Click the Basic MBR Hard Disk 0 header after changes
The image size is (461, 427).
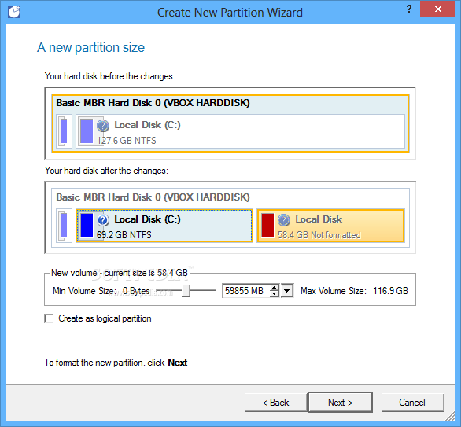click(x=153, y=197)
